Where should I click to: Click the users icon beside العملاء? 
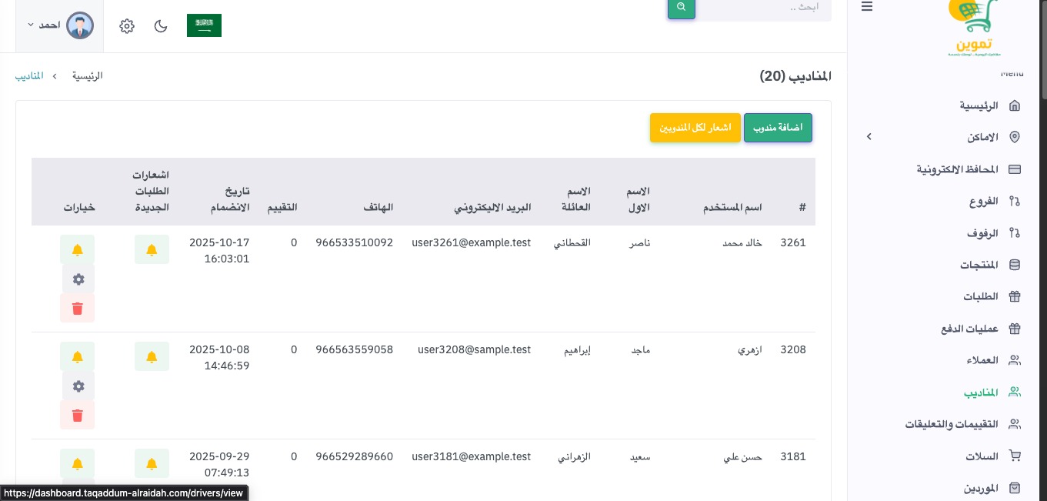pyautogui.click(x=1015, y=360)
